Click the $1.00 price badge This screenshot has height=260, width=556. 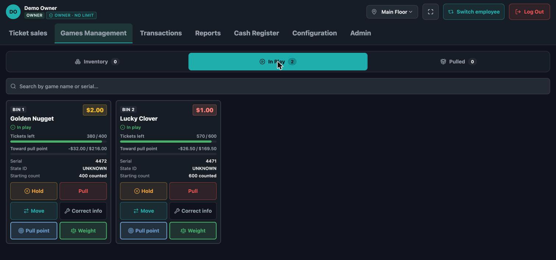(204, 110)
